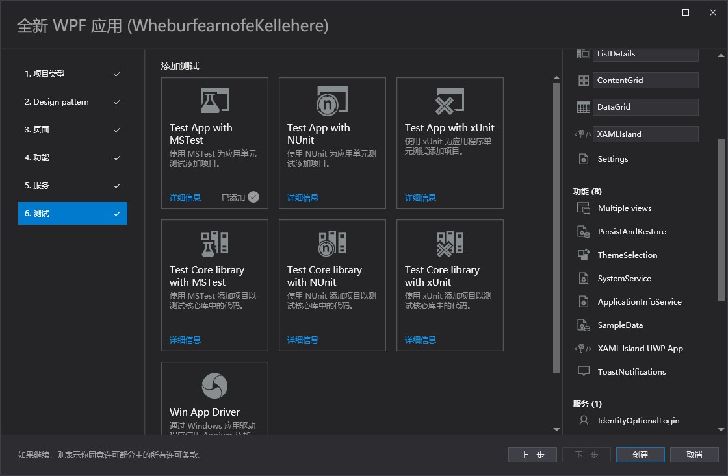Screen dimensions: 728x476
Task: Edit the ContentGrid page name field
Action: (x=645, y=81)
